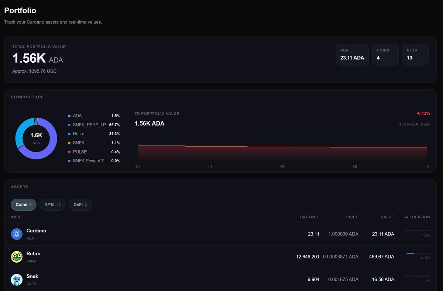Click the -0.13% change indicator

(423, 113)
